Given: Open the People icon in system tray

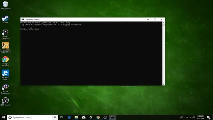Looking at the screenshot, I should 181,117.
